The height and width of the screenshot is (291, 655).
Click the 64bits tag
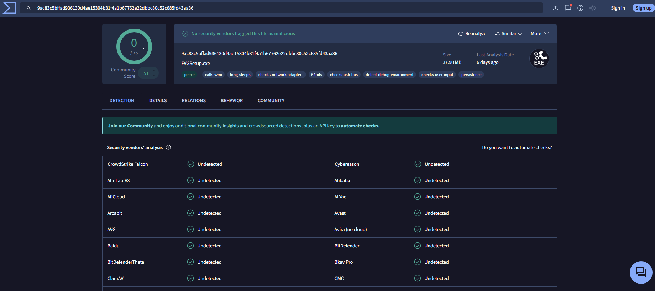(316, 75)
